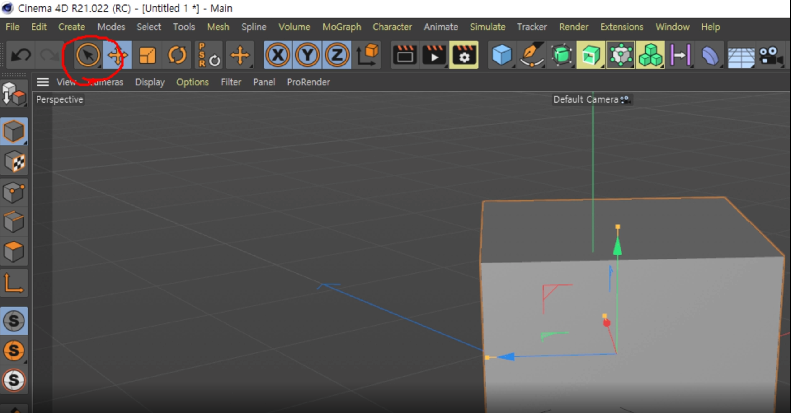Viewport: 791px width, 413px height.
Task: Open Edit Render Settings clapperboard icon
Action: [x=464, y=55]
